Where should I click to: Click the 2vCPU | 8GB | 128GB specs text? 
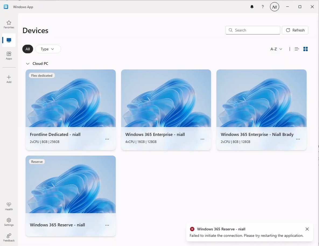coord(235,142)
